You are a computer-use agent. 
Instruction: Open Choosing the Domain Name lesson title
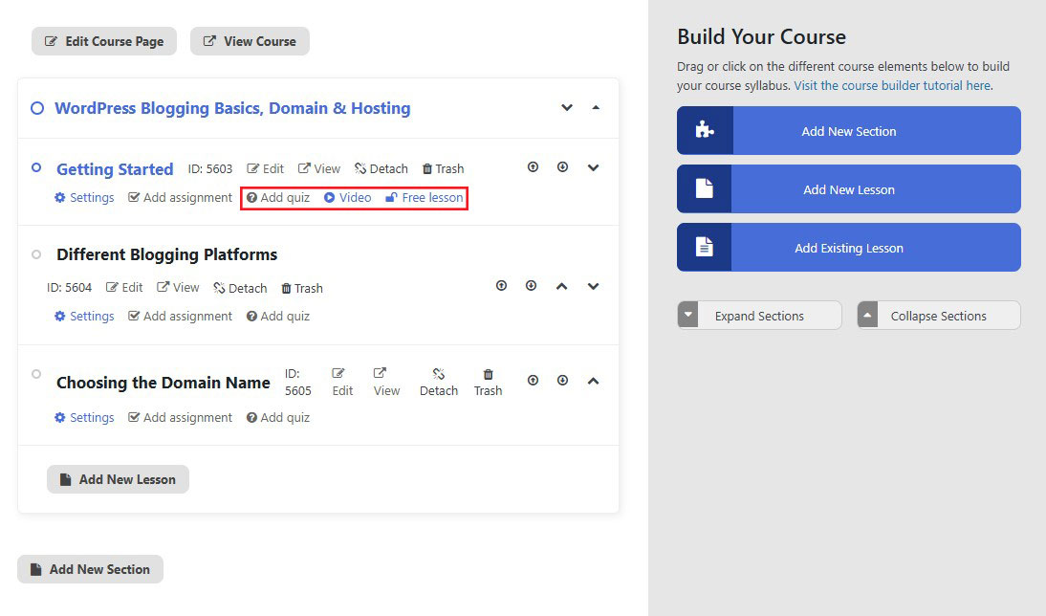[163, 383]
